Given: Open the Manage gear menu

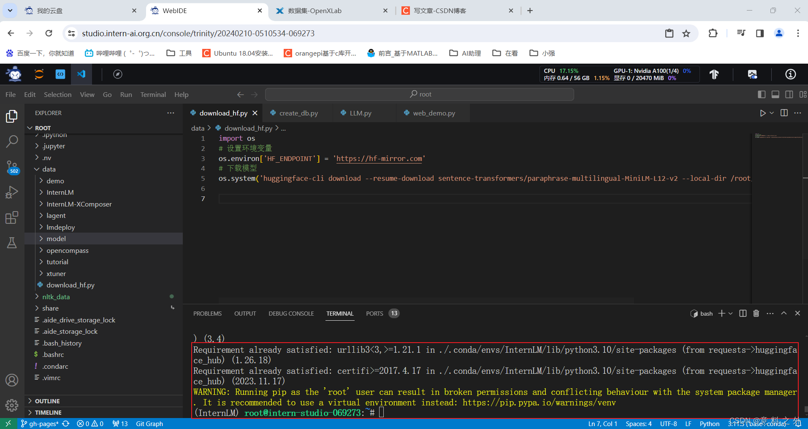Looking at the screenshot, I should (x=12, y=405).
